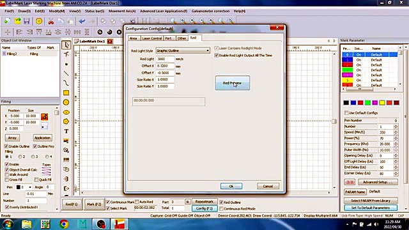Enable Walk Around option
Viewport: 409px width, 230px height.
pos(7,174)
